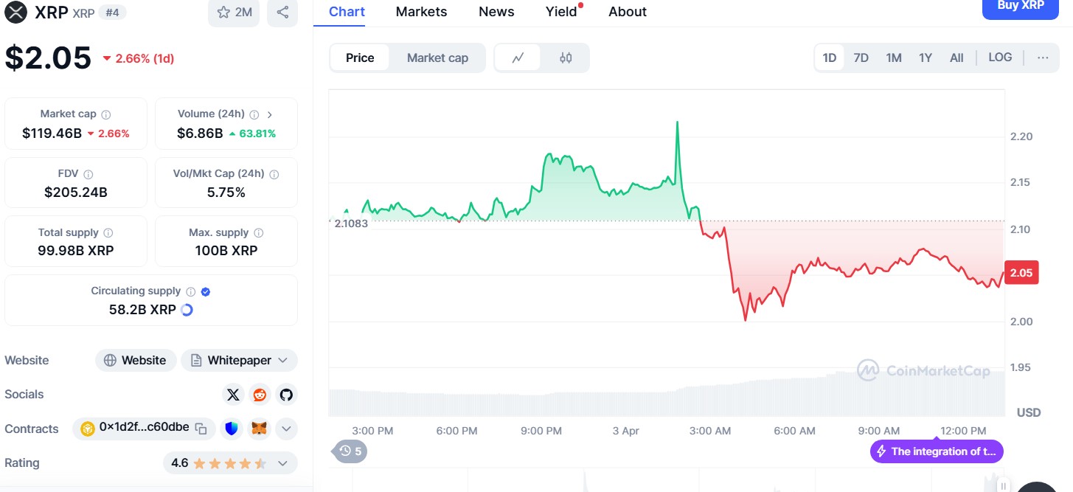Toggle chart to Market cap

pyautogui.click(x=437, y=58)
